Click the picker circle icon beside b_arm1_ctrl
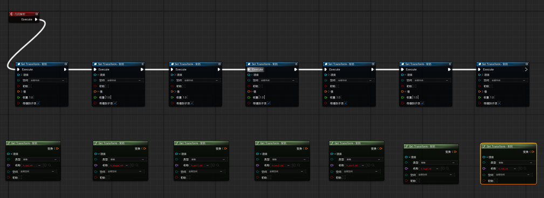544x198 pixels. pyautogui.click(x=214, y=165)
